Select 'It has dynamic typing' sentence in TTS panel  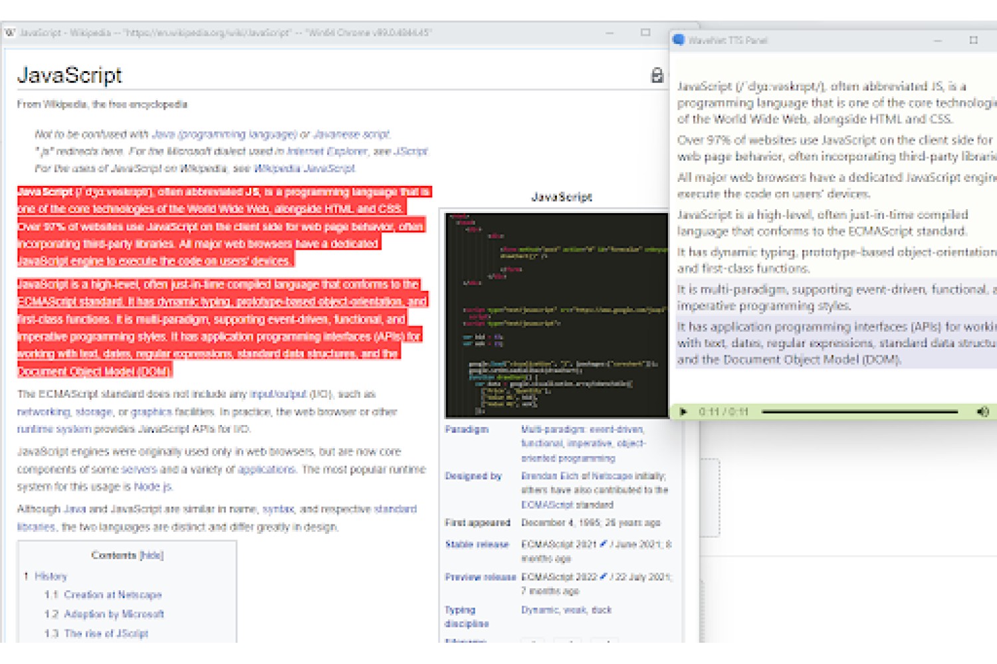837,260
